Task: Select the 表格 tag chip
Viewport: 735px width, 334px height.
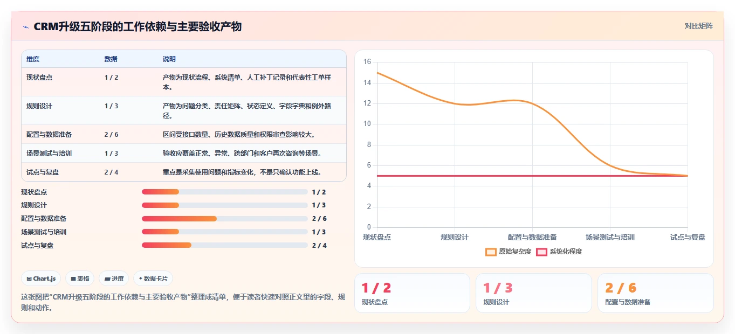Action: pos(80,279)
